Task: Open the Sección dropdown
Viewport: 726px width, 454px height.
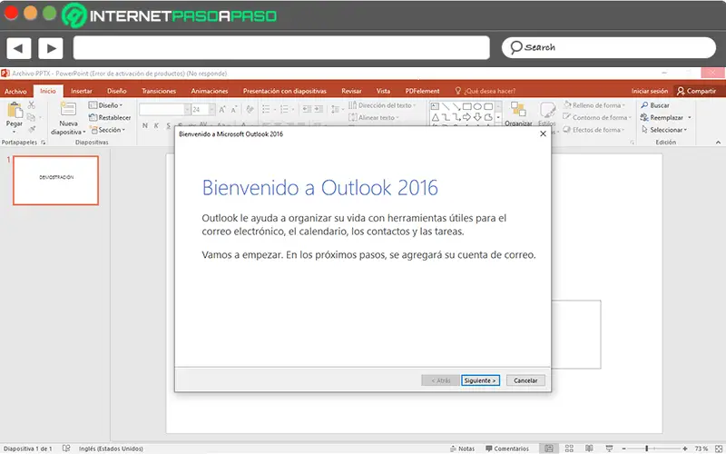Action: click(108, 130)
